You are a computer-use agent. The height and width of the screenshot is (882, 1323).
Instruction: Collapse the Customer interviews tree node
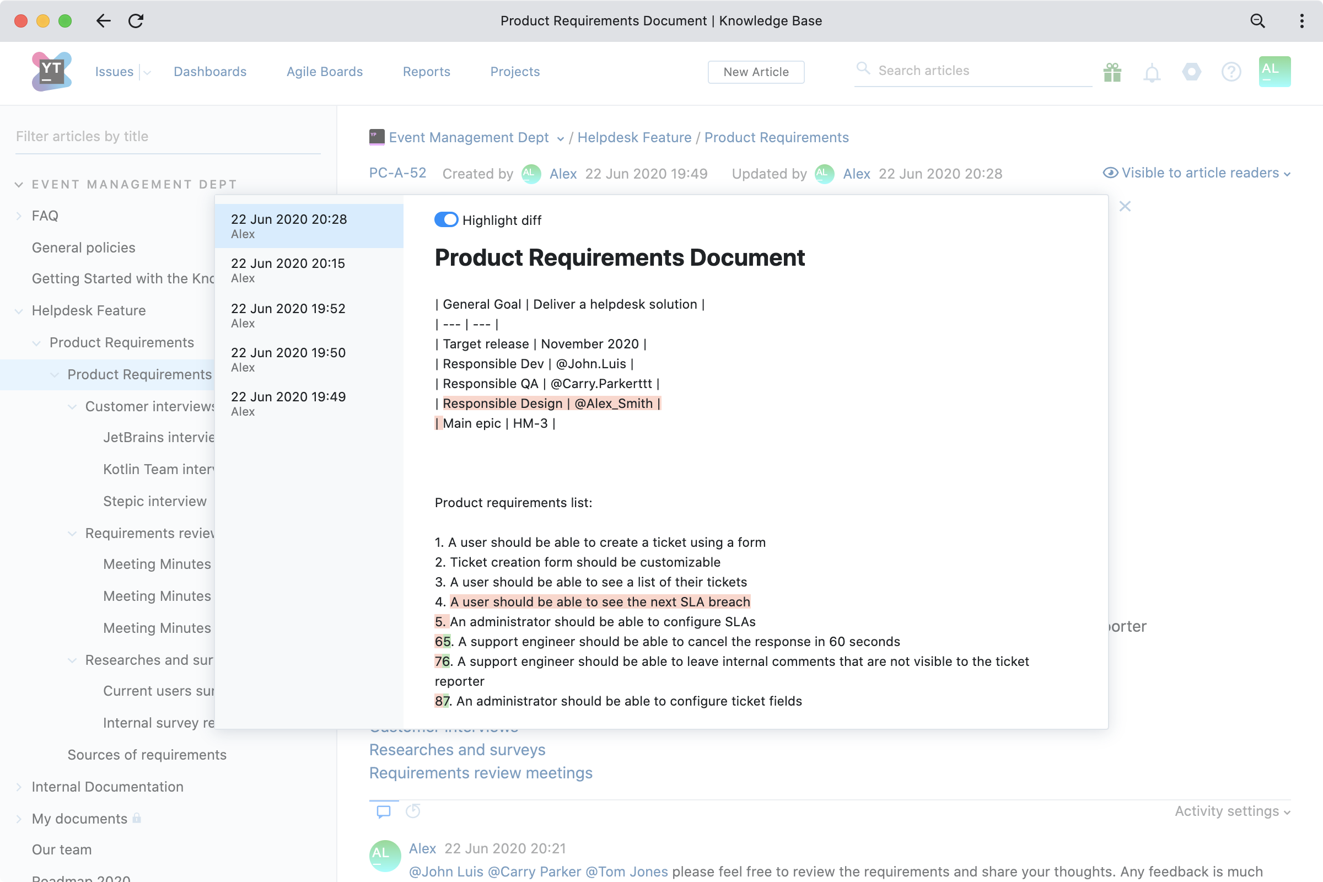tap(72, 407)
